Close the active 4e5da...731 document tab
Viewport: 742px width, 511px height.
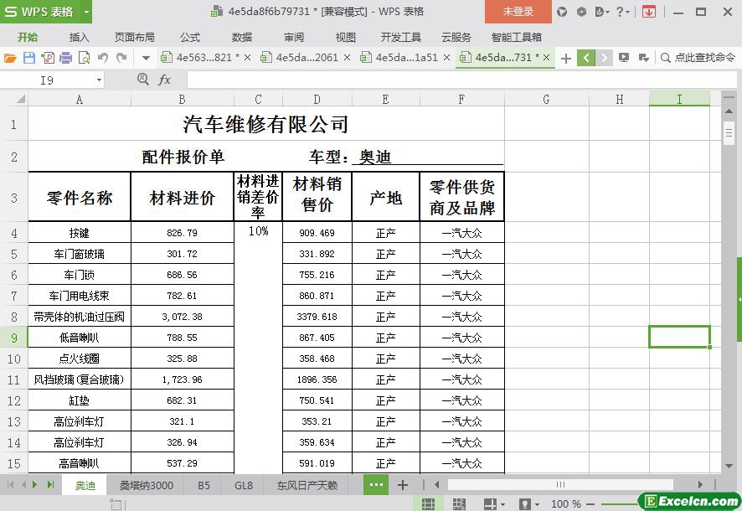(546, 58)
